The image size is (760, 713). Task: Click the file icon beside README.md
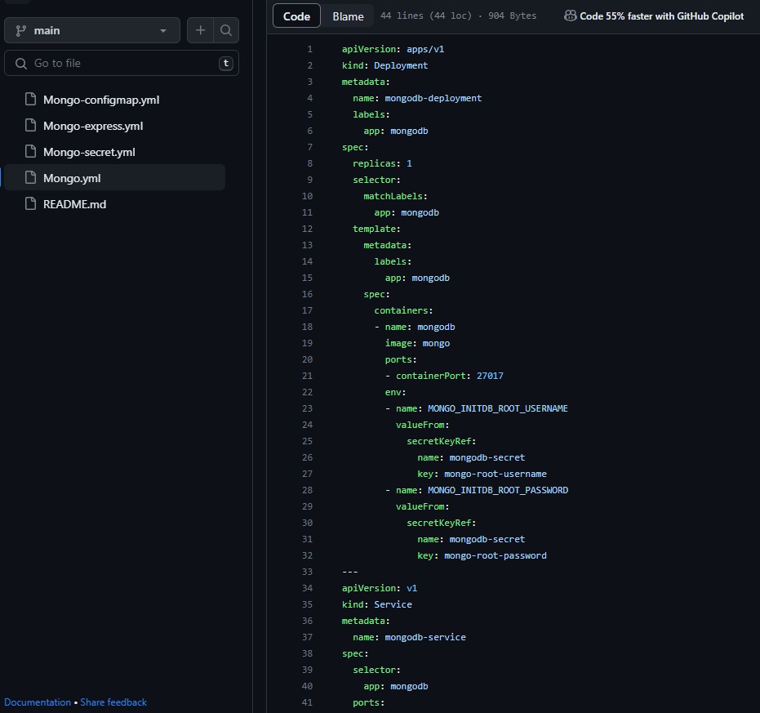31,204
